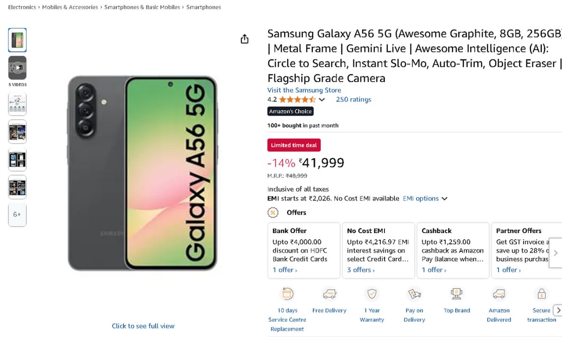Open the 250 ratings link
The width and height of the screenshot is (562, 337).
tap(353, 100)
